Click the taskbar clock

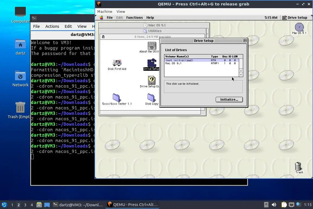(308, 205)
